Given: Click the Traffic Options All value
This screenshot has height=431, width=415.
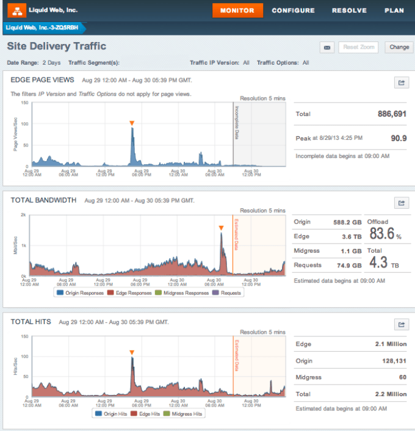Looking at the screenshot, I should (306, 63).
